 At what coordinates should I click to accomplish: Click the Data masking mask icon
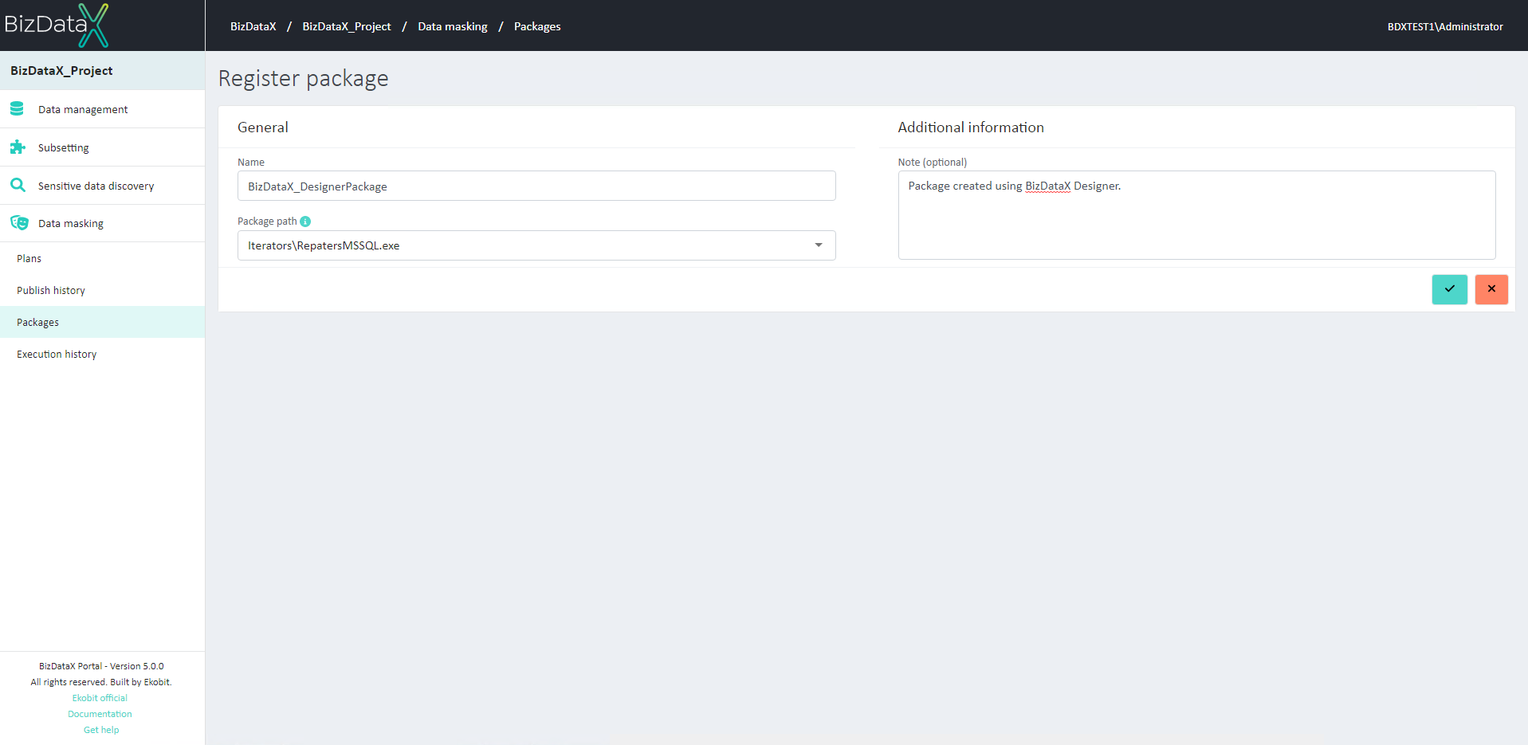point(19,222)
